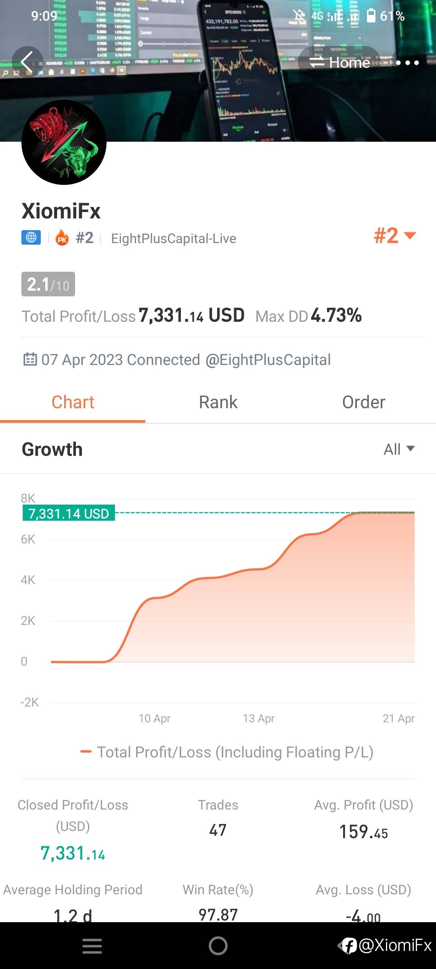Expand the orange #2 account dropdown
Viewport: 436px width, 969px height.
coord(395,235)
